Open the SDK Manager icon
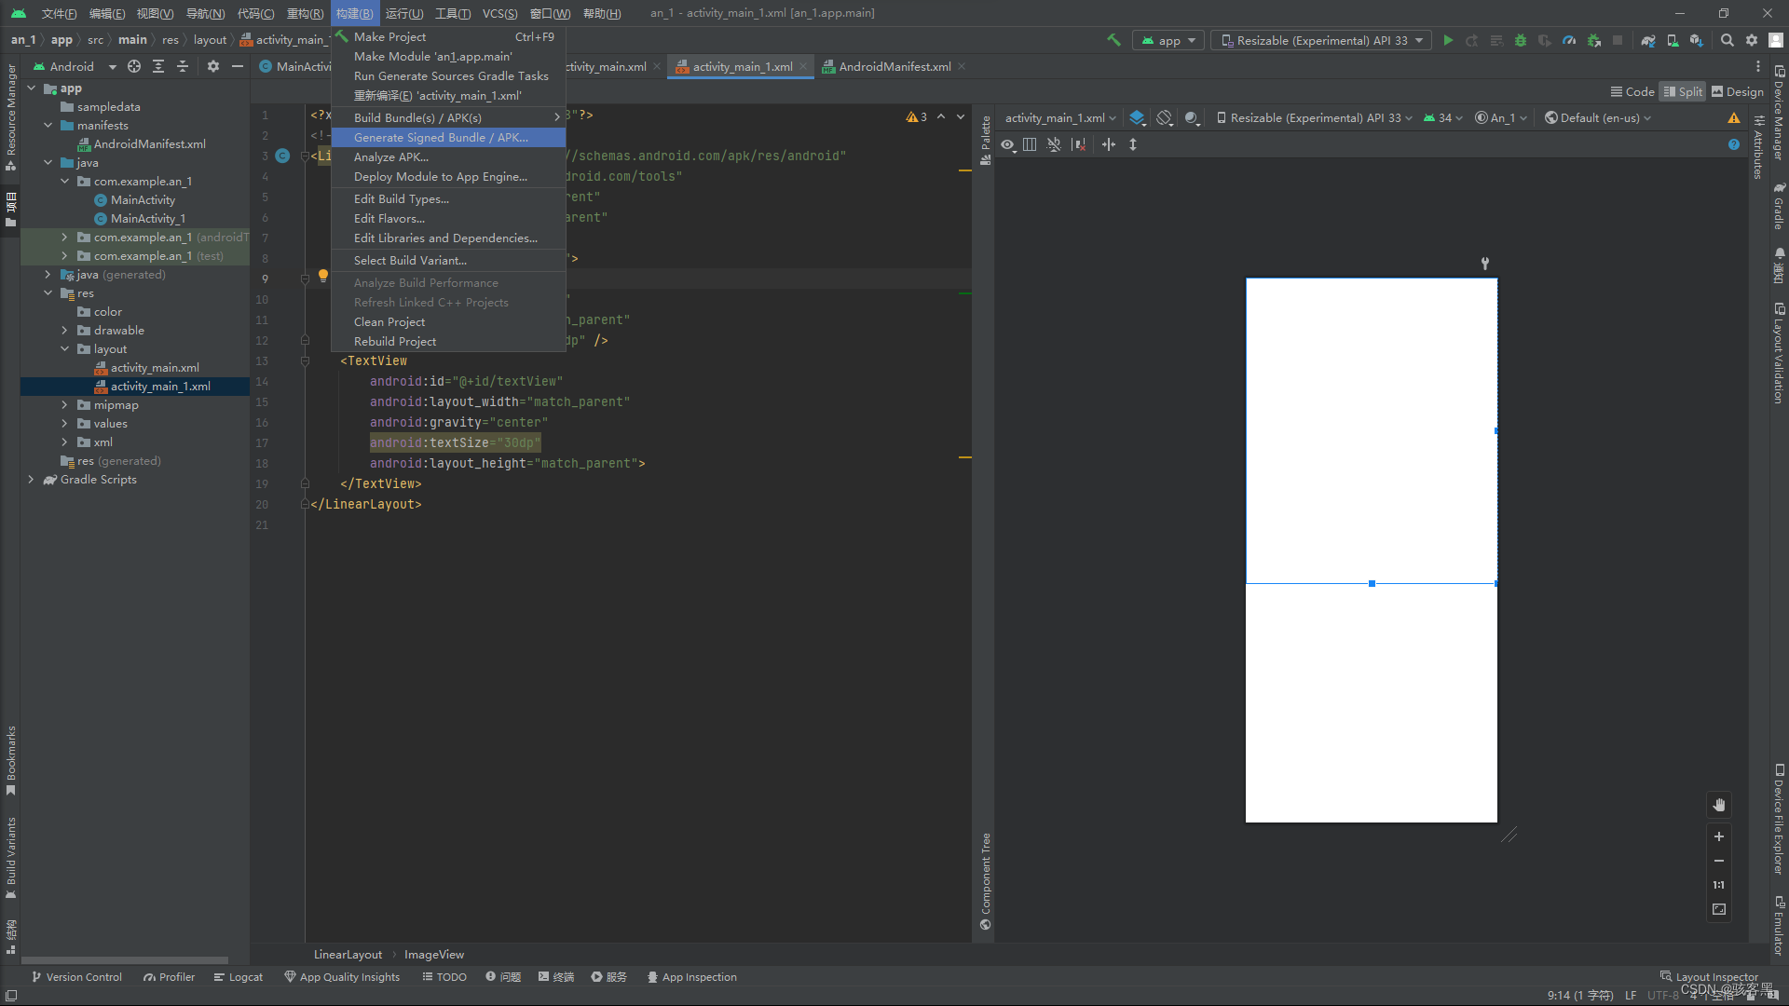The width and height of the screenshot is (1789, 1006). (1696, 40)
